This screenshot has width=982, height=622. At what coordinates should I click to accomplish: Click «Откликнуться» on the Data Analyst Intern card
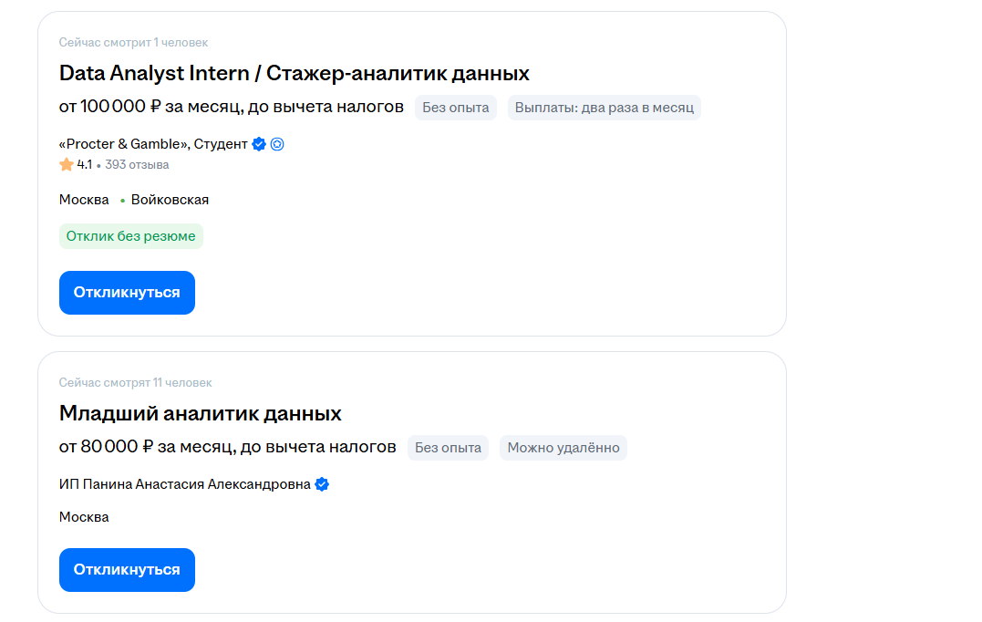[127, 292]
